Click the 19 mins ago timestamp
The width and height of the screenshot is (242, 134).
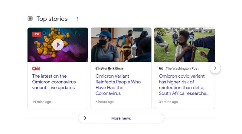click(42, 102)
